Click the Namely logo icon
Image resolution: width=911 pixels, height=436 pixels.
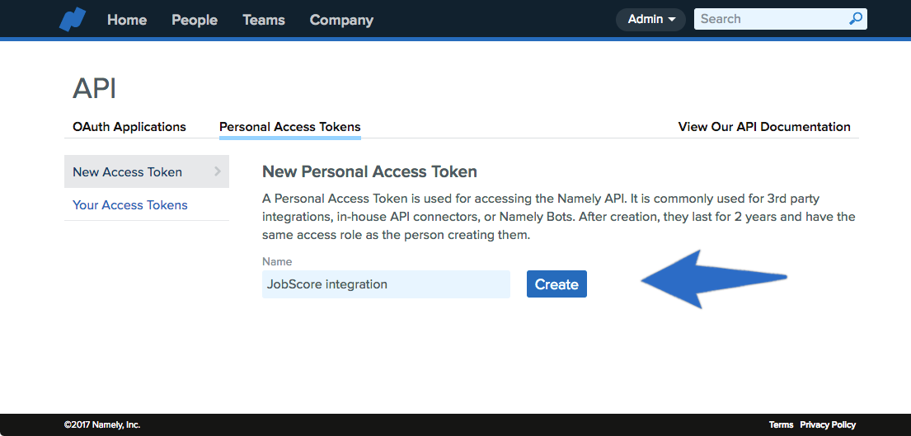pos(73,19)
